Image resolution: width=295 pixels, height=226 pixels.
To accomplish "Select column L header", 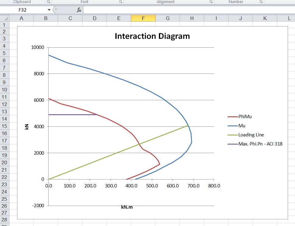I will (289, 18).
